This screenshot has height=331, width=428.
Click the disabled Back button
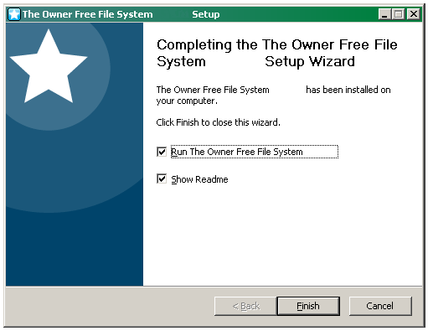245,306
